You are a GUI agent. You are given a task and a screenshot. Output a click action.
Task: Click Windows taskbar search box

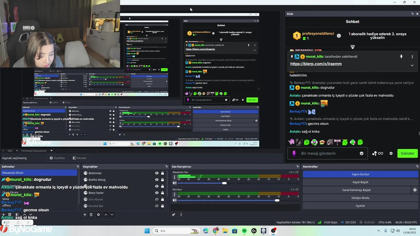pos(177,231)
